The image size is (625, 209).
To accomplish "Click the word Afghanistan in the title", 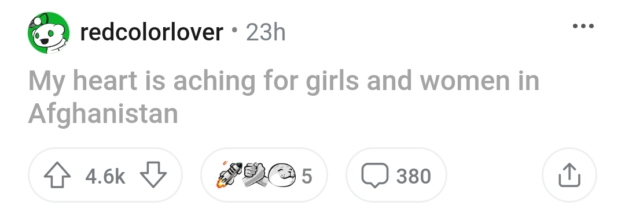I will (103, 114).
